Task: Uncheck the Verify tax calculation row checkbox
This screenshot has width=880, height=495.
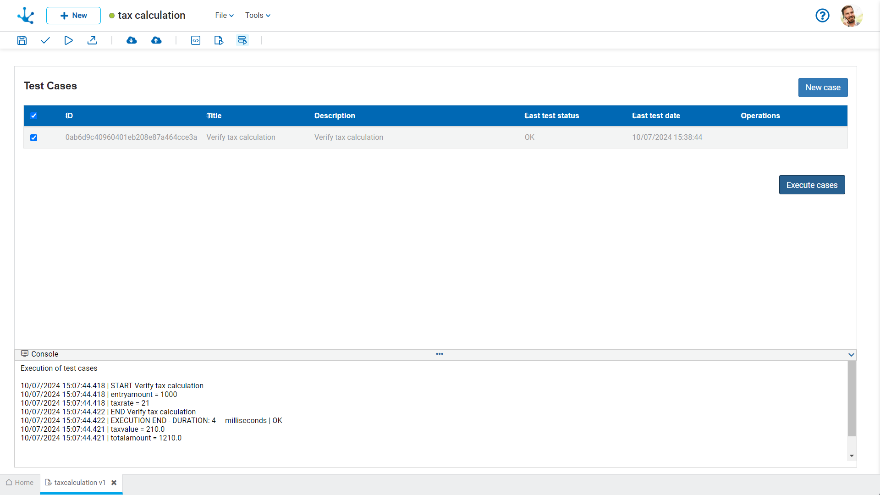Action: [x=34, y=138]
